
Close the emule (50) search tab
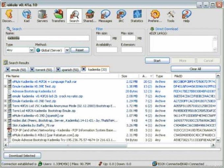coord(8,70)
